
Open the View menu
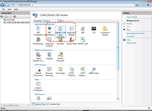[9, 9]
